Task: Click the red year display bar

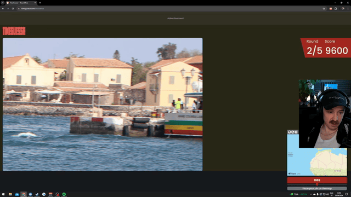Action: (x=317, y=180)
